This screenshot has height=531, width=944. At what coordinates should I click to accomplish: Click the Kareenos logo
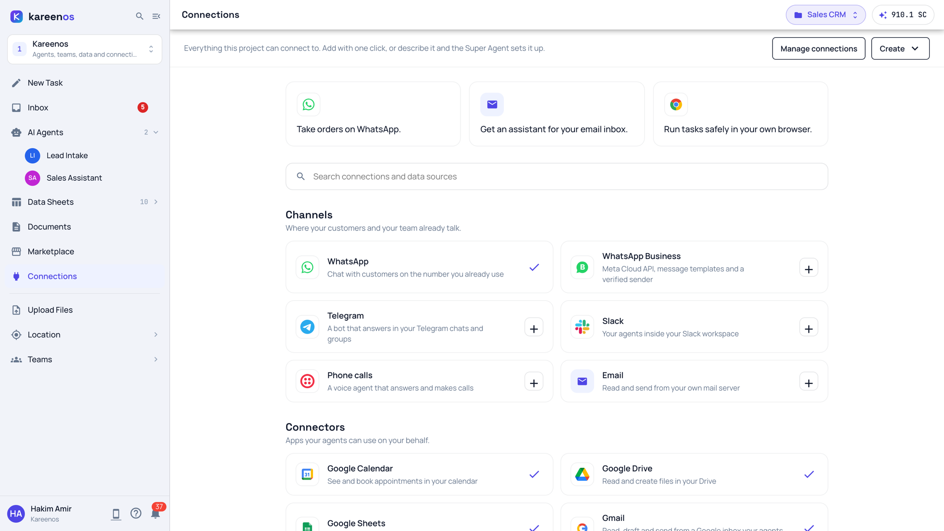click(42, 17)
